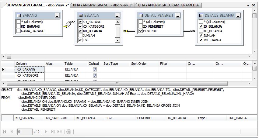Screen dimensions: 259x138
Task: Click diagram pane vertical scroll down arrow
Action: [x=254, y=51]
